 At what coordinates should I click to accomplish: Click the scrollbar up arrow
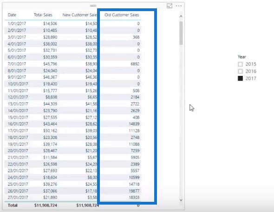pyautogui.click(x=181, y=16)
